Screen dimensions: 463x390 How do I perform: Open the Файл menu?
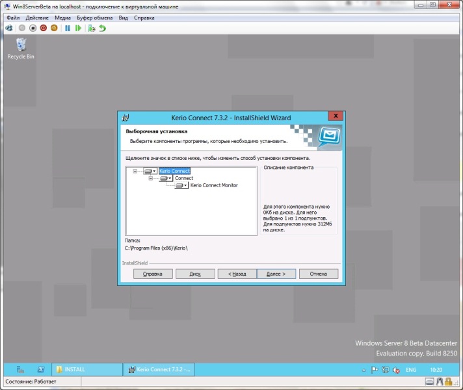(x=12, y=18)
